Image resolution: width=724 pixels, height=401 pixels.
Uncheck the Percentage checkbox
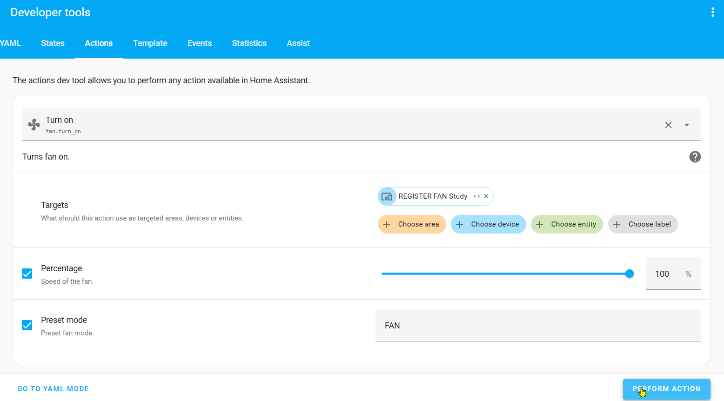(x=27, y=274)
